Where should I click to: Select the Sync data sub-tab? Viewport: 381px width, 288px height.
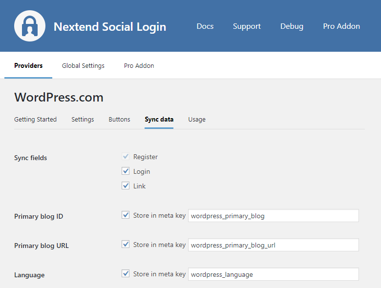(x=159, y=120)
